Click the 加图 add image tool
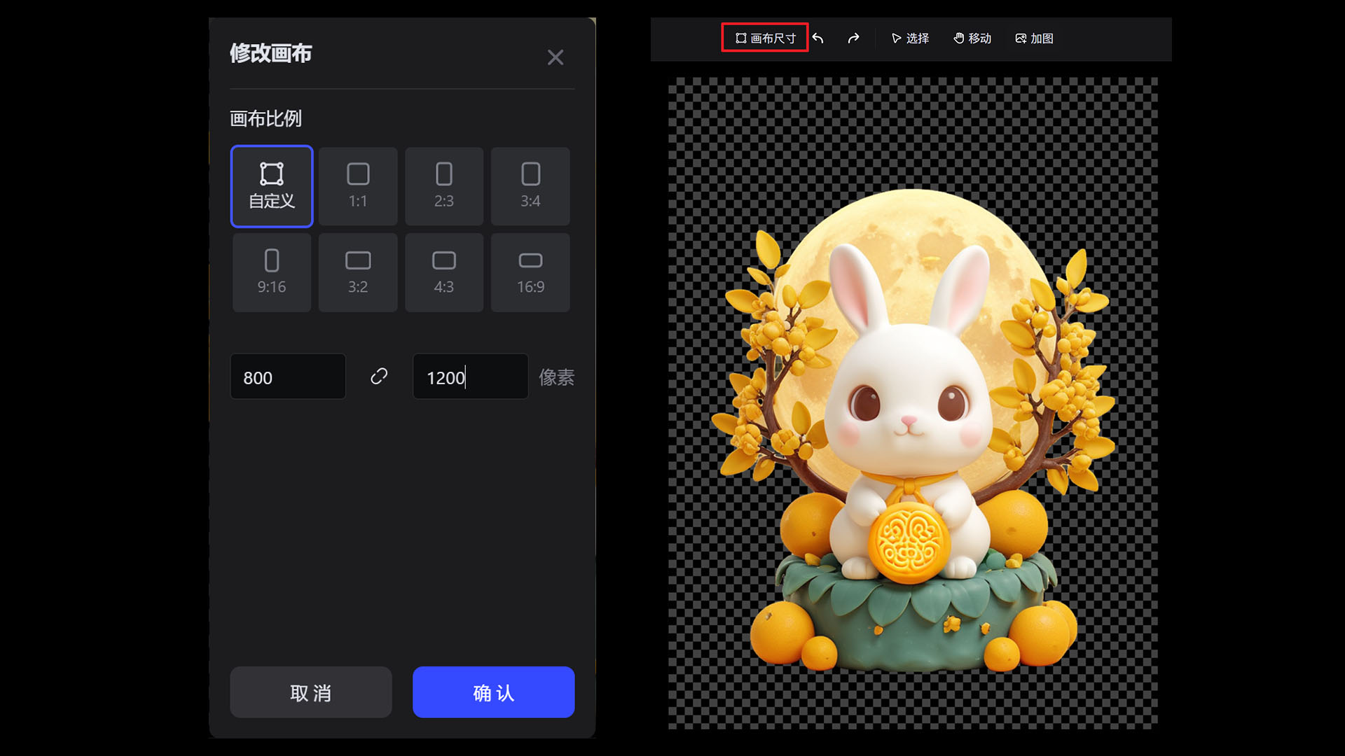Viewport: 1345px width, 756px height. [1034, 38]
